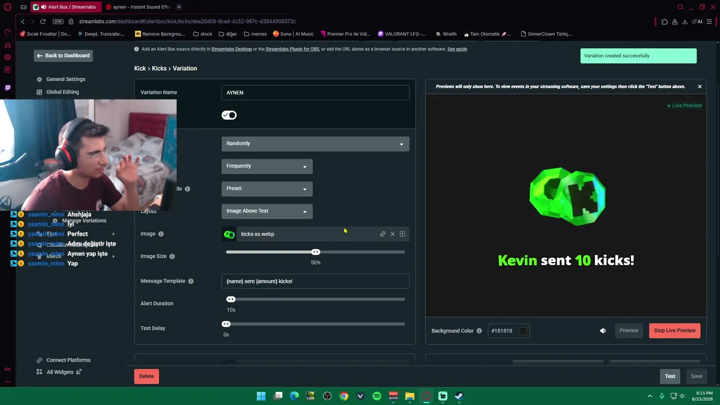Open browser downloads icon
720x405 pixels.
click(x=685, y=21)
